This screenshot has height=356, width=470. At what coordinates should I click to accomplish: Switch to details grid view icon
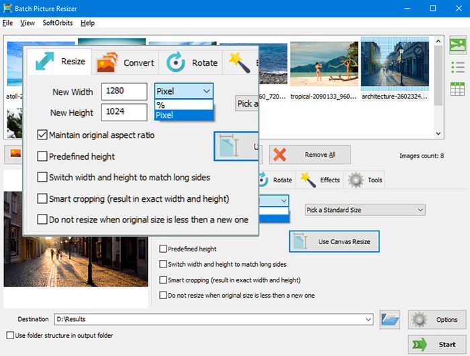pos(458,89)
